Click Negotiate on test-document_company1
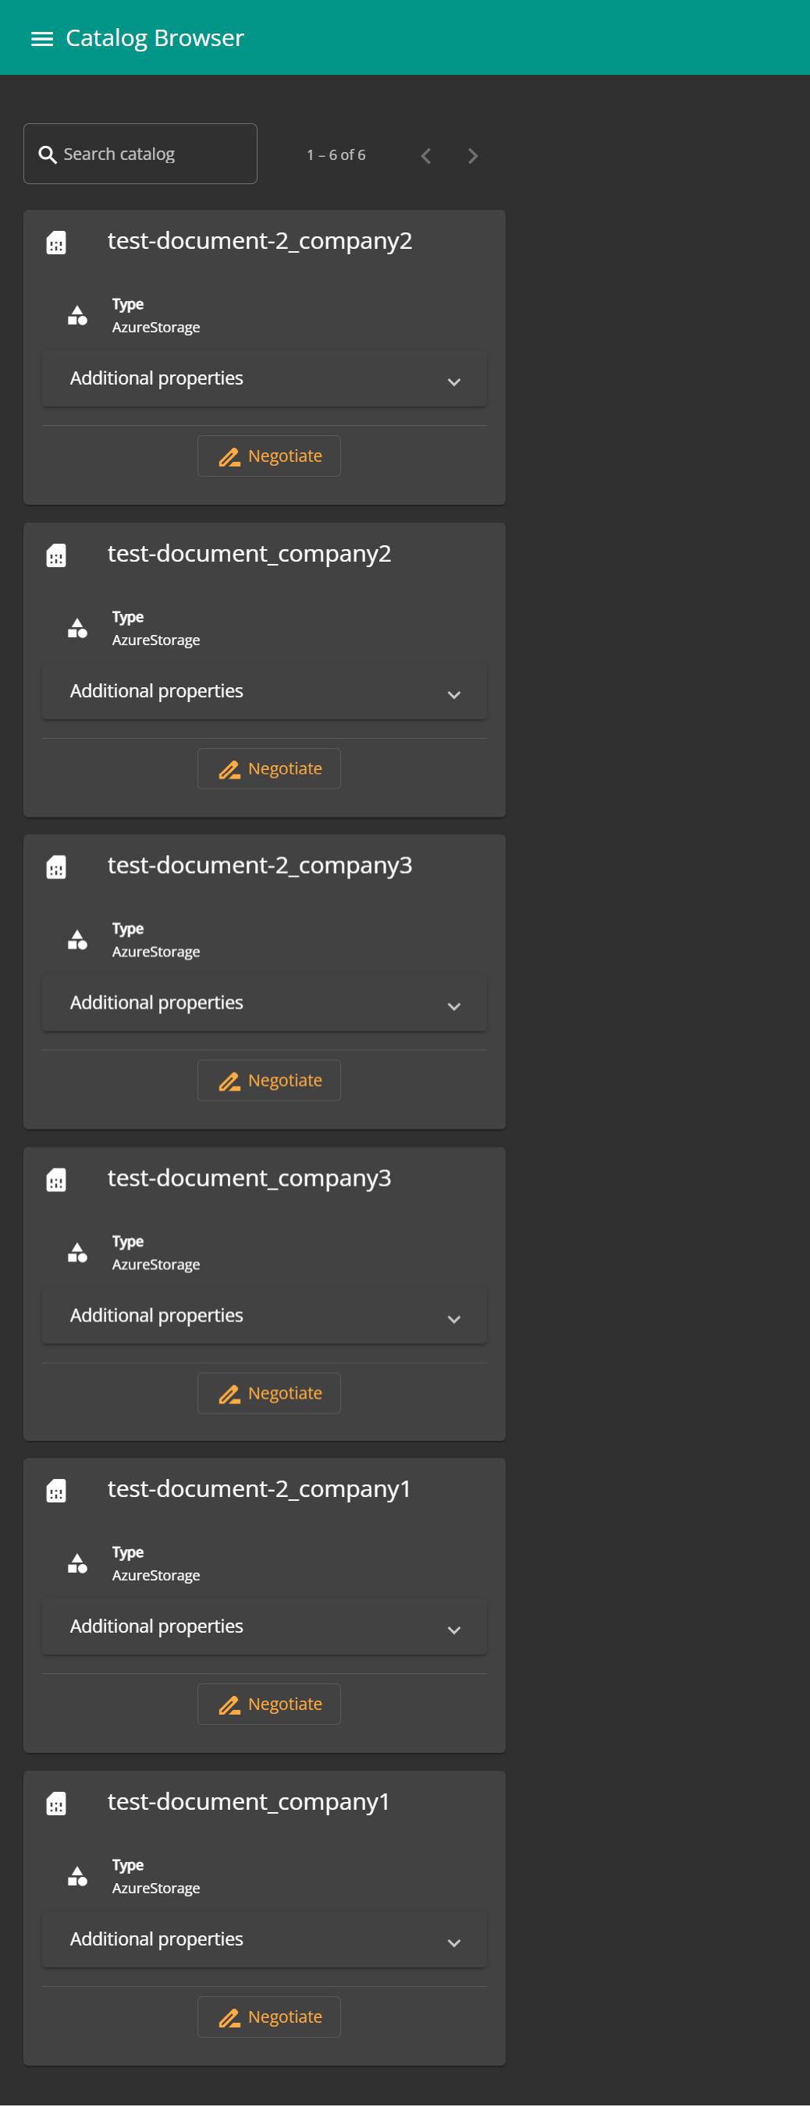 268,2017
